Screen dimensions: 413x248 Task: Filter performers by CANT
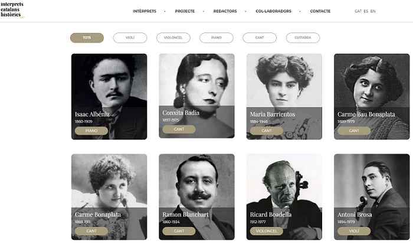point(260,38)
